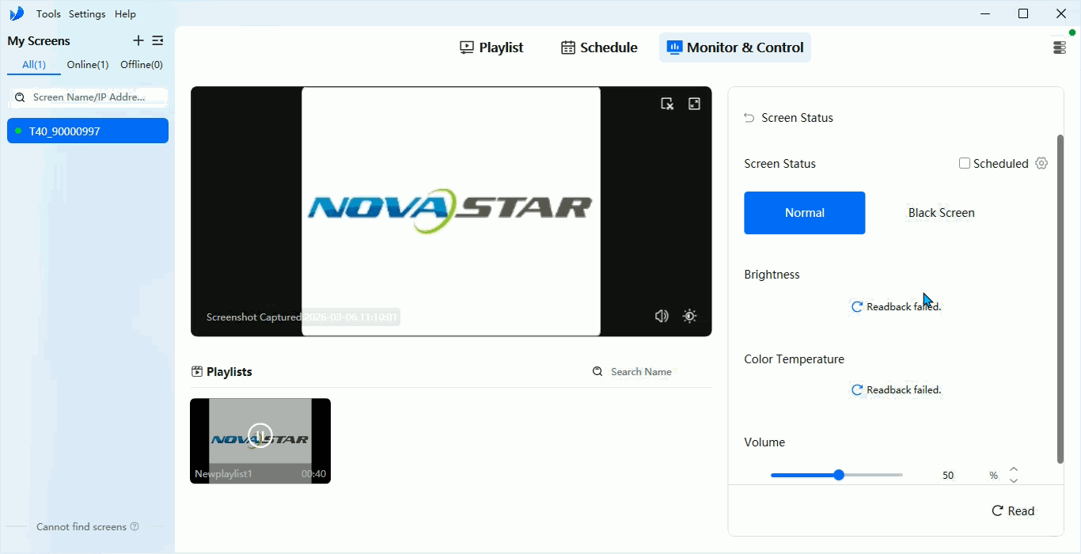1081x554 pixels.
Task: Click the Cannot find screens link
Action: coord(82,526)
